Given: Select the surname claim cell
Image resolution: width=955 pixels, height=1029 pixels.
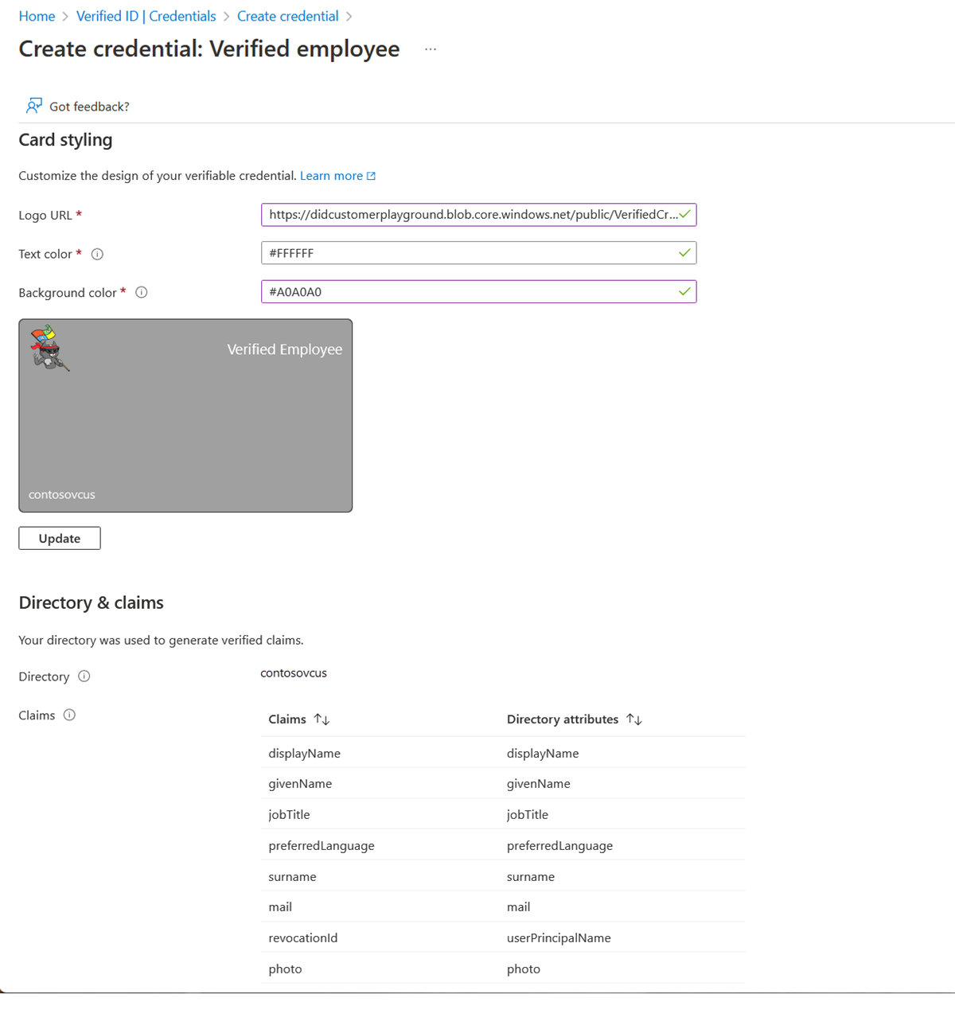Looking at the screenshot, I should 292,876.
